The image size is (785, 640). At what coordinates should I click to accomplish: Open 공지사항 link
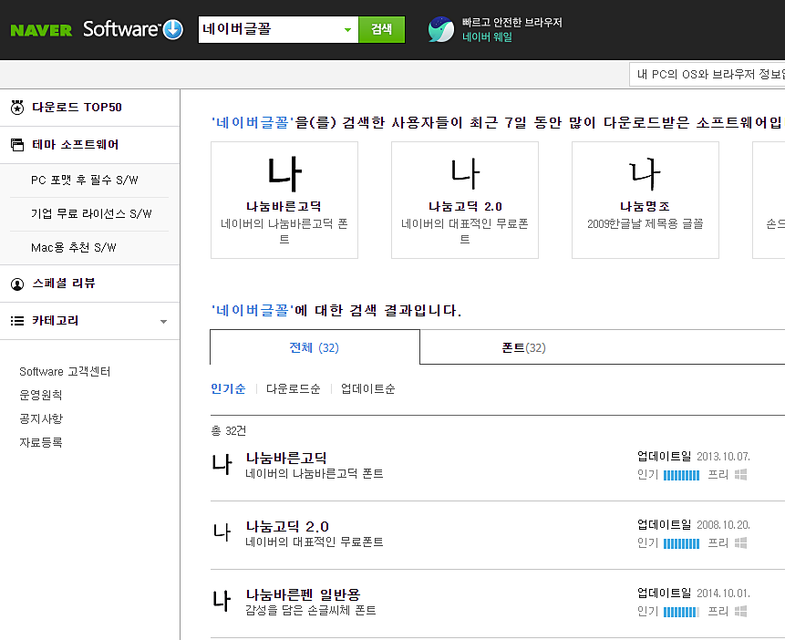click(x=41, y=418)
